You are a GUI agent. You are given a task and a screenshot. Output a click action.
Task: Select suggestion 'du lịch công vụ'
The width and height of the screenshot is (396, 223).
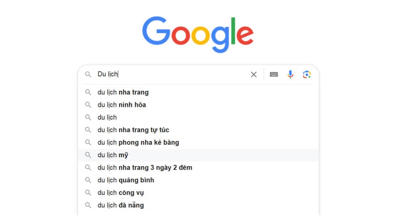coord(121,193)
